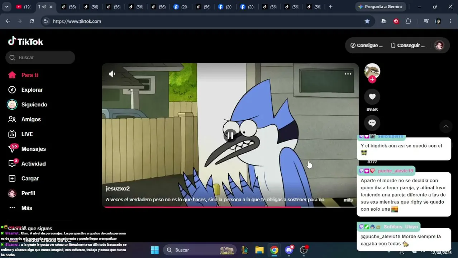Viewport: 458px width, 258px height.
Task: Open League of Legends from taskbar
Action: coord(245,250)
